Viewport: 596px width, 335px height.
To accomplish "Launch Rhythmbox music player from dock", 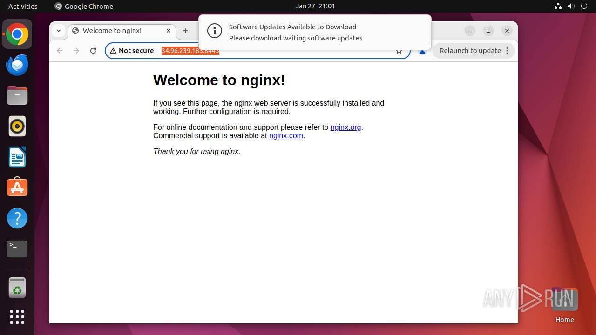I will click(17, 126).
